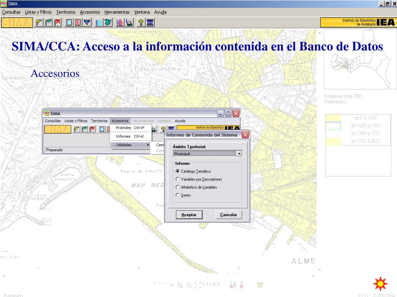
Task: Open Consultas menu in main menu bar
Action: pos(11,12)
